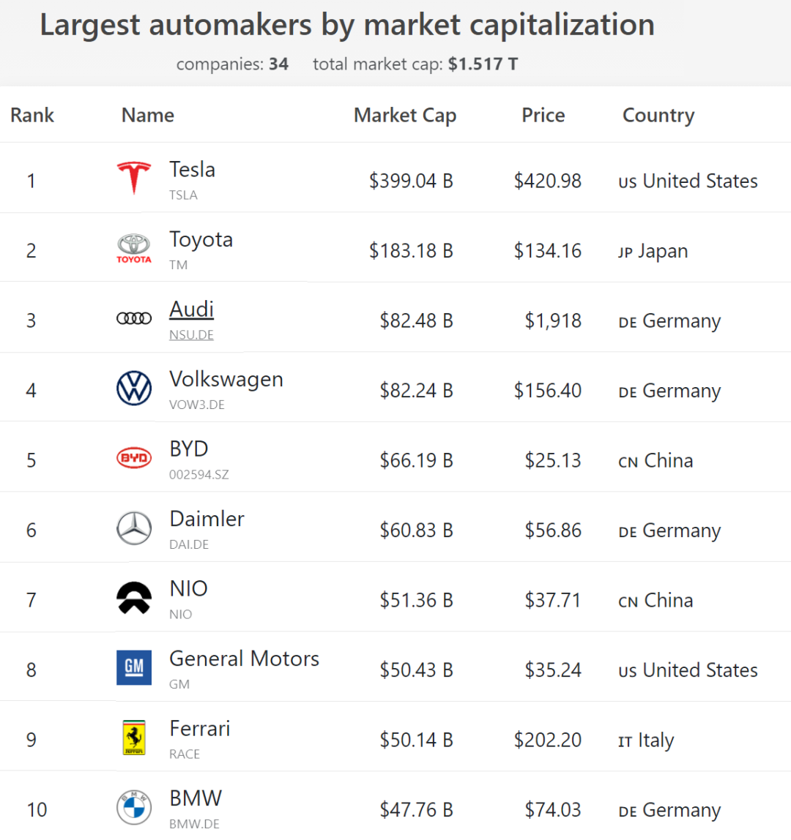Click the Audi four-rings logo

point(134,318)
